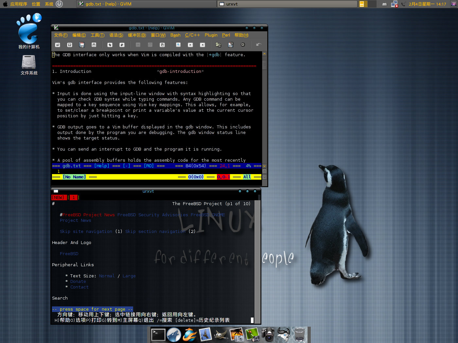The height and width of the screenshot is (343, 458).
Task: Open the trash can in the dock
Action: coord(300,335)
